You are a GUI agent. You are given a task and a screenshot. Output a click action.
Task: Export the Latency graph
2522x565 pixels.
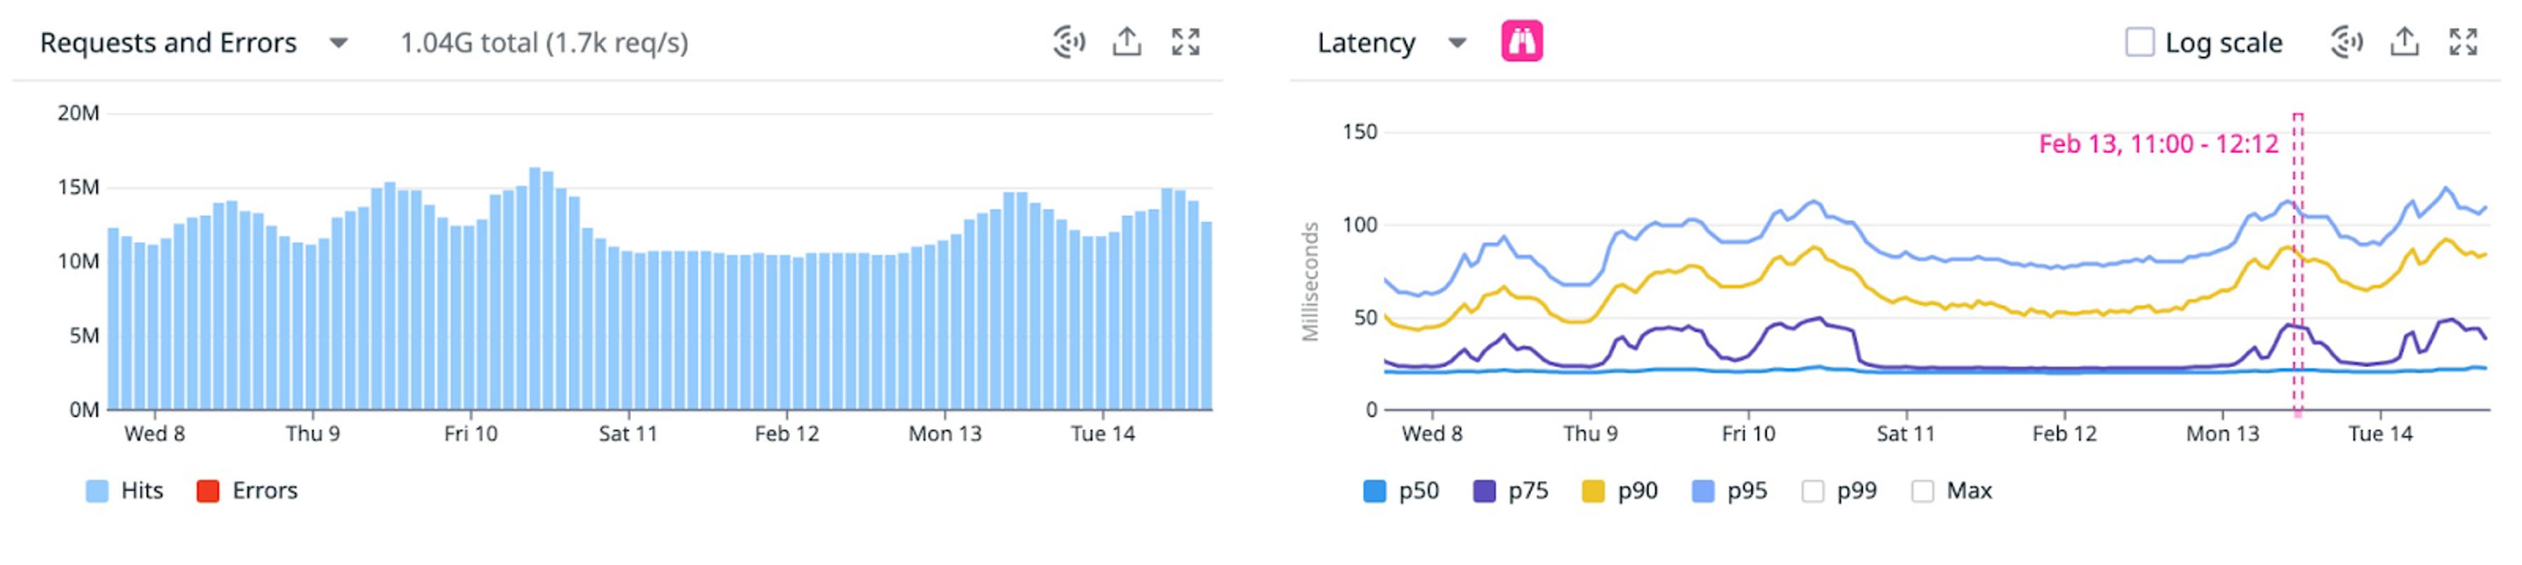pyautogui.click(x=2405, y=42)
